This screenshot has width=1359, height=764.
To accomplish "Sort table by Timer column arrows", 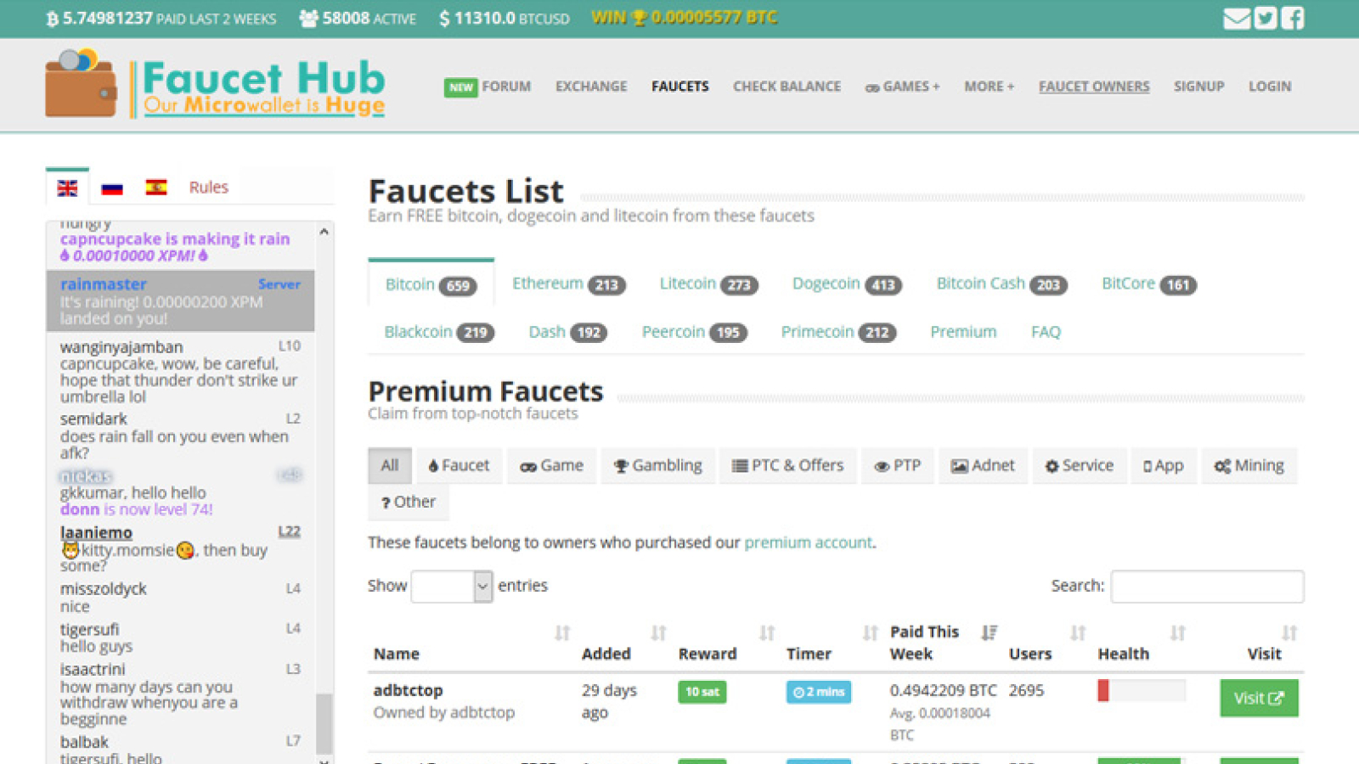I will coord(870,633).
